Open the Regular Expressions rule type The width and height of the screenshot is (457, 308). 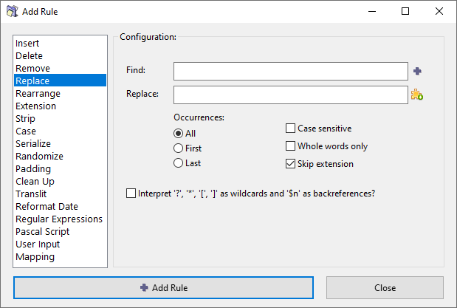point(58,219)
